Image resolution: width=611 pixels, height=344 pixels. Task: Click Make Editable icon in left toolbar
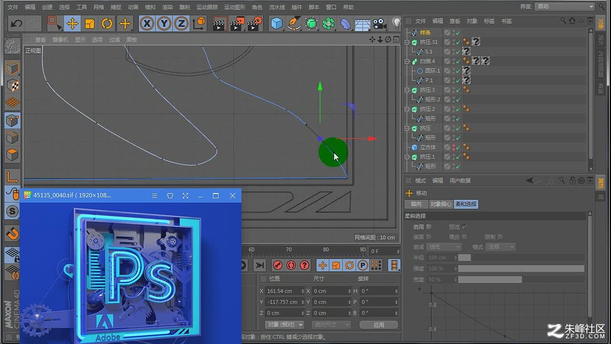(12, 46)
